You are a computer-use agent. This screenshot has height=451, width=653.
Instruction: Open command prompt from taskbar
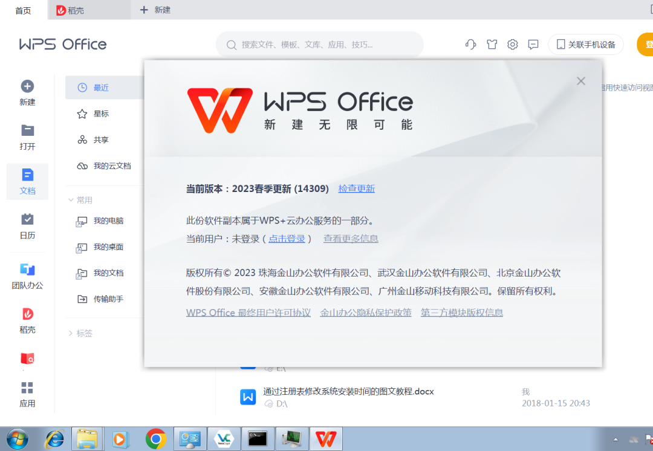(x=258, y=439)
